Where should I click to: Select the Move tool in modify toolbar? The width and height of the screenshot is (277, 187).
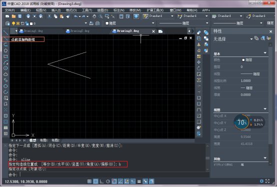pos(199,62)
